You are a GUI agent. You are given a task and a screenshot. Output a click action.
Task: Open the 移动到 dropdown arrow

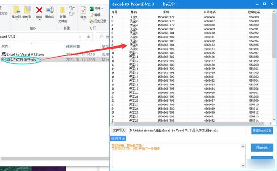click(17, 19)
